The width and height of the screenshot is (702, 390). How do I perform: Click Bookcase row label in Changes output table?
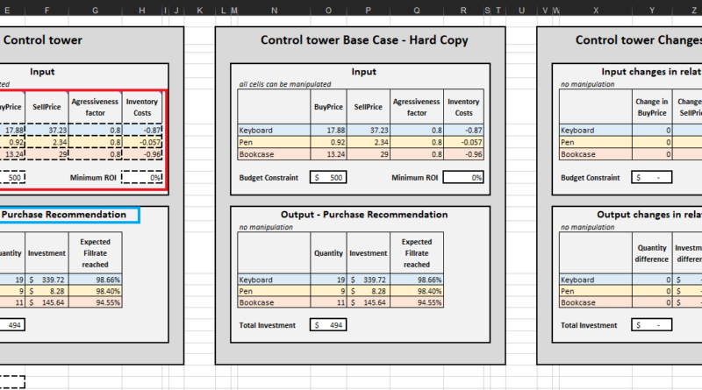[596, 302]
